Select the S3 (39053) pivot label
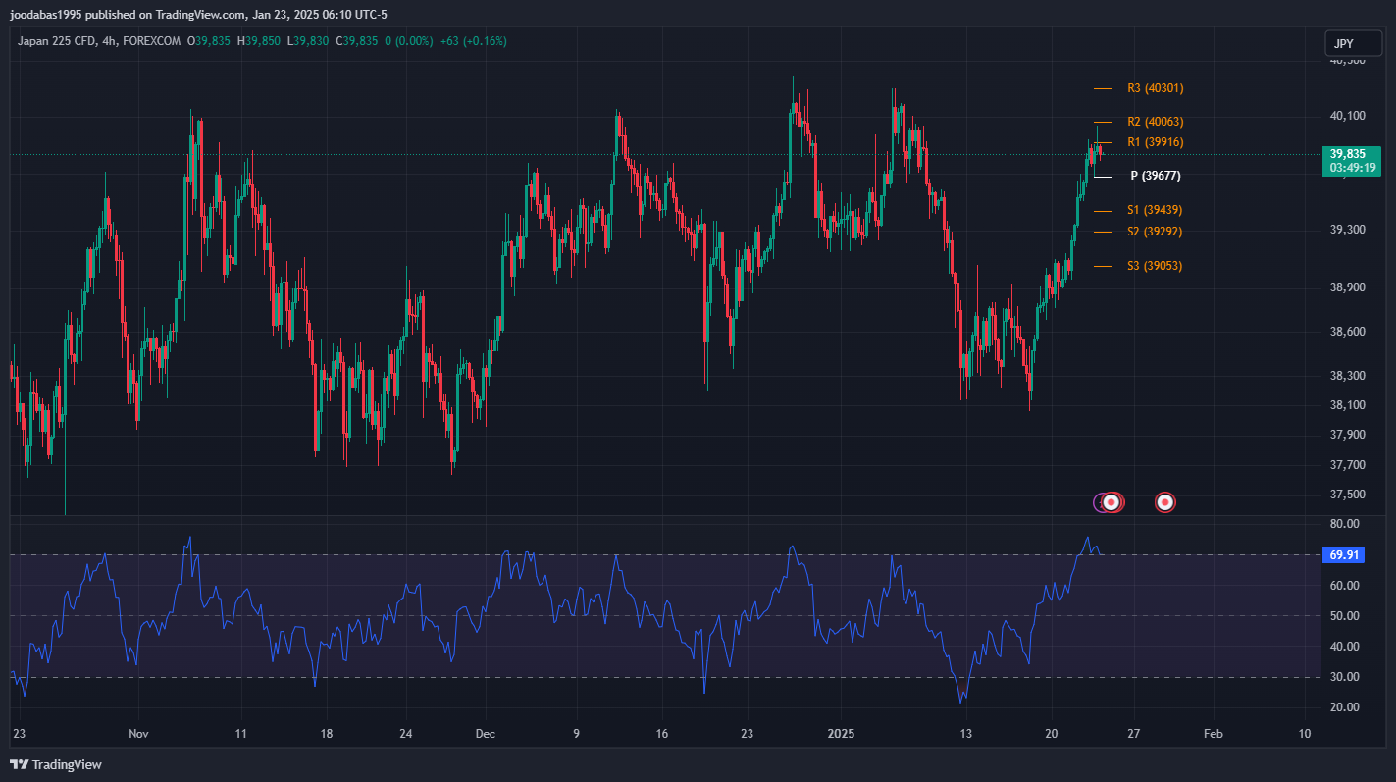Screen dimensions: 1396x782 tap(1155, 266)
